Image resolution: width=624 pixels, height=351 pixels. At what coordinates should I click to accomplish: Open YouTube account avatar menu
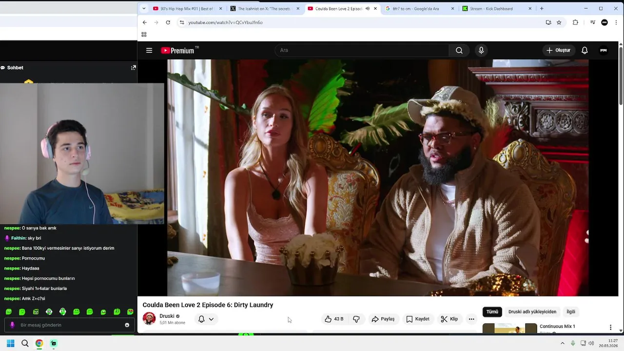[x=604, y=50]
